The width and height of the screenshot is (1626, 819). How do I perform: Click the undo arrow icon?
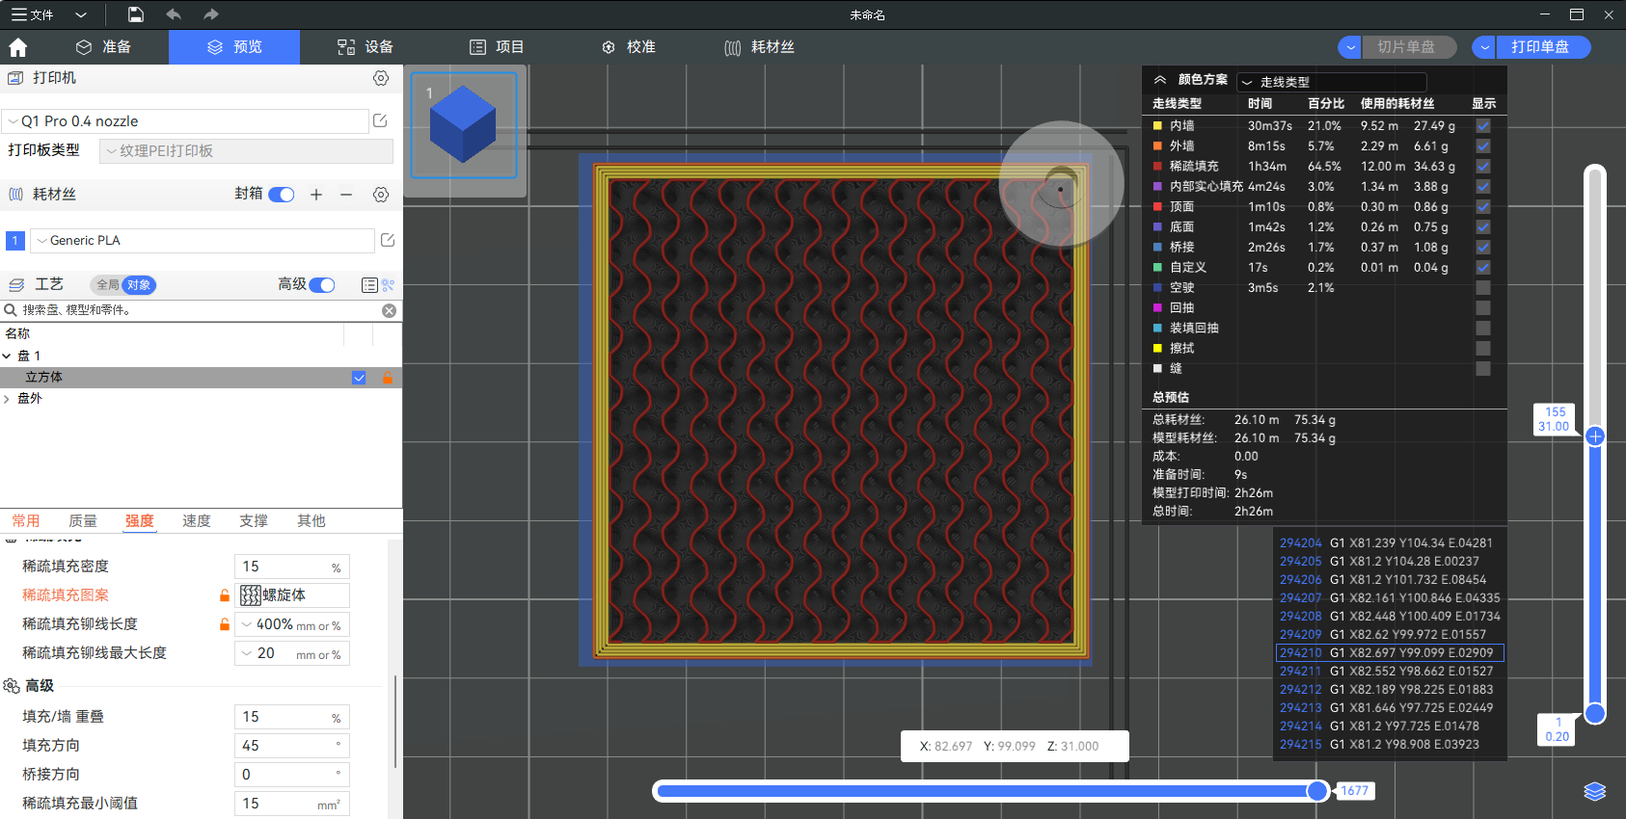click(x=174, y=14)
